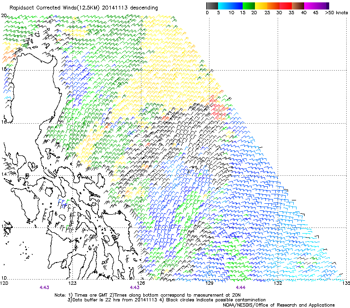Click the '20' latitude label at top left

tap(4, 16)
